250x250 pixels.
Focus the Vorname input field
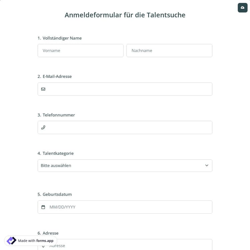click(80, 51)
